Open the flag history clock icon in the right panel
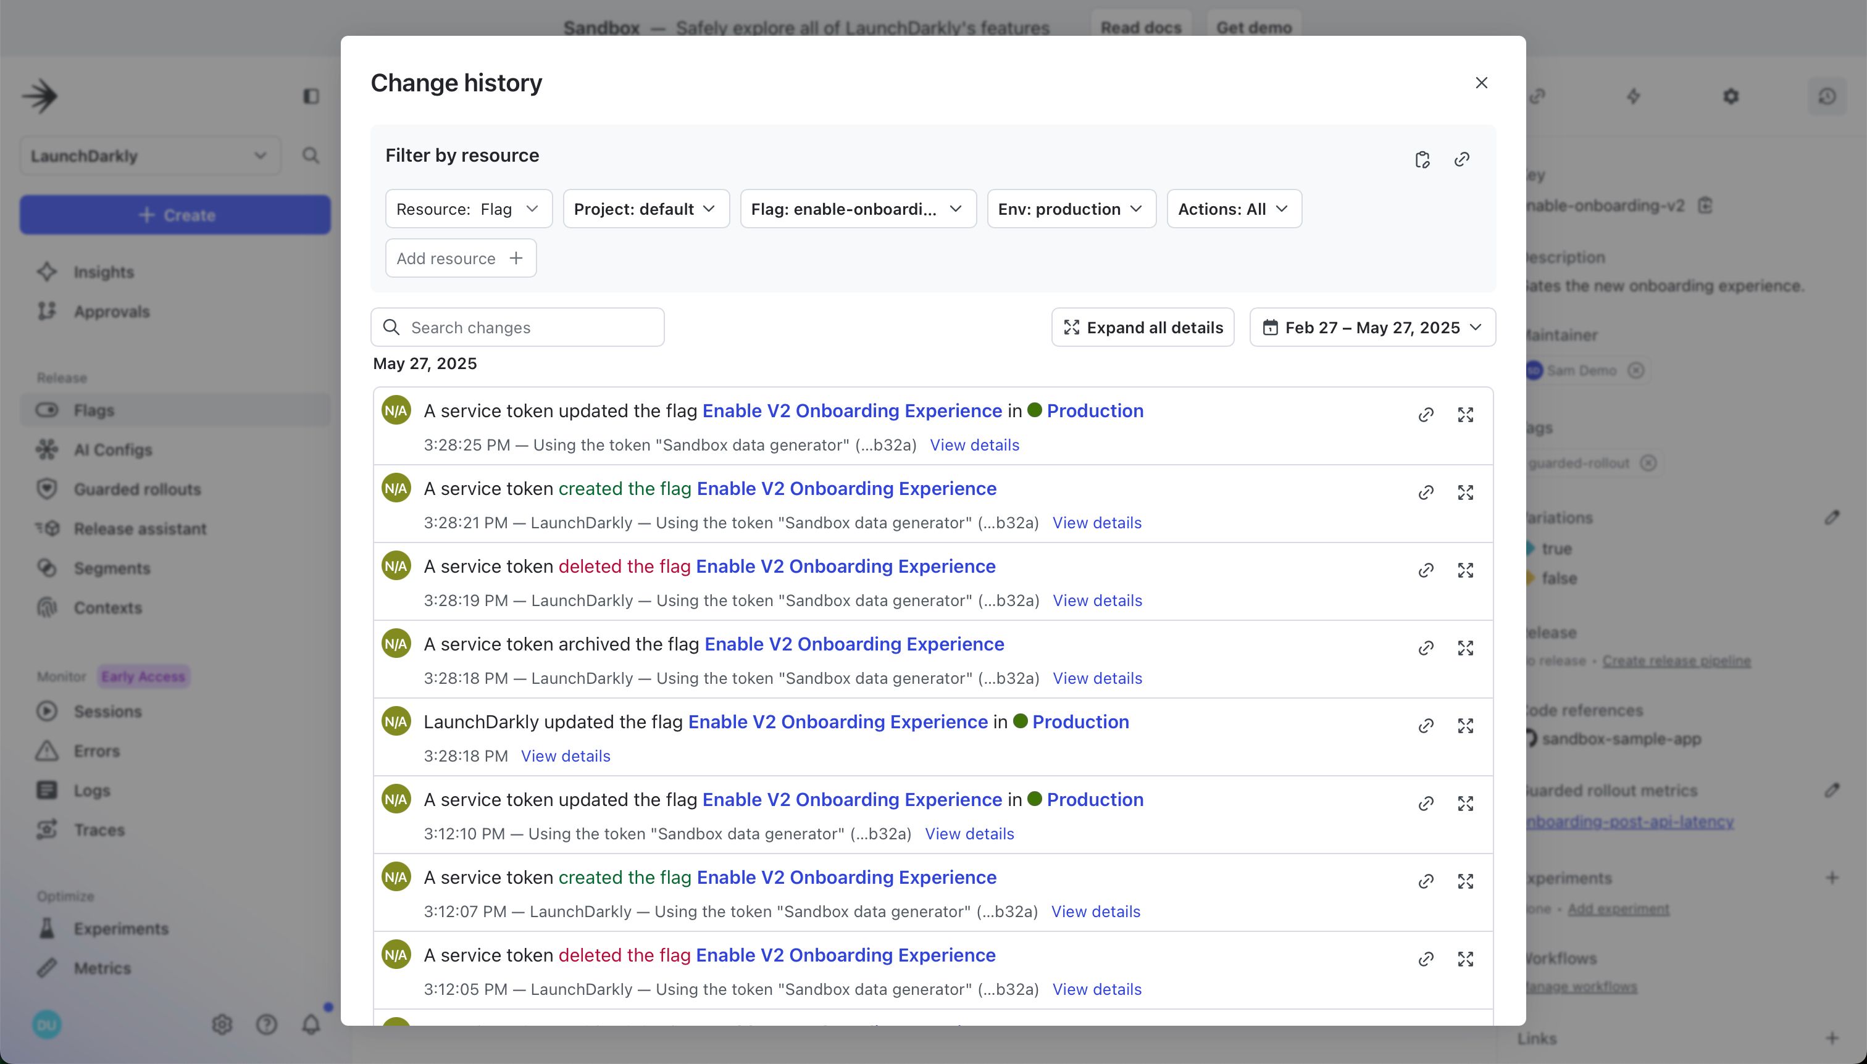Image resolution: width=1867 pixels, height=1064 pixels. point(1827,96)
